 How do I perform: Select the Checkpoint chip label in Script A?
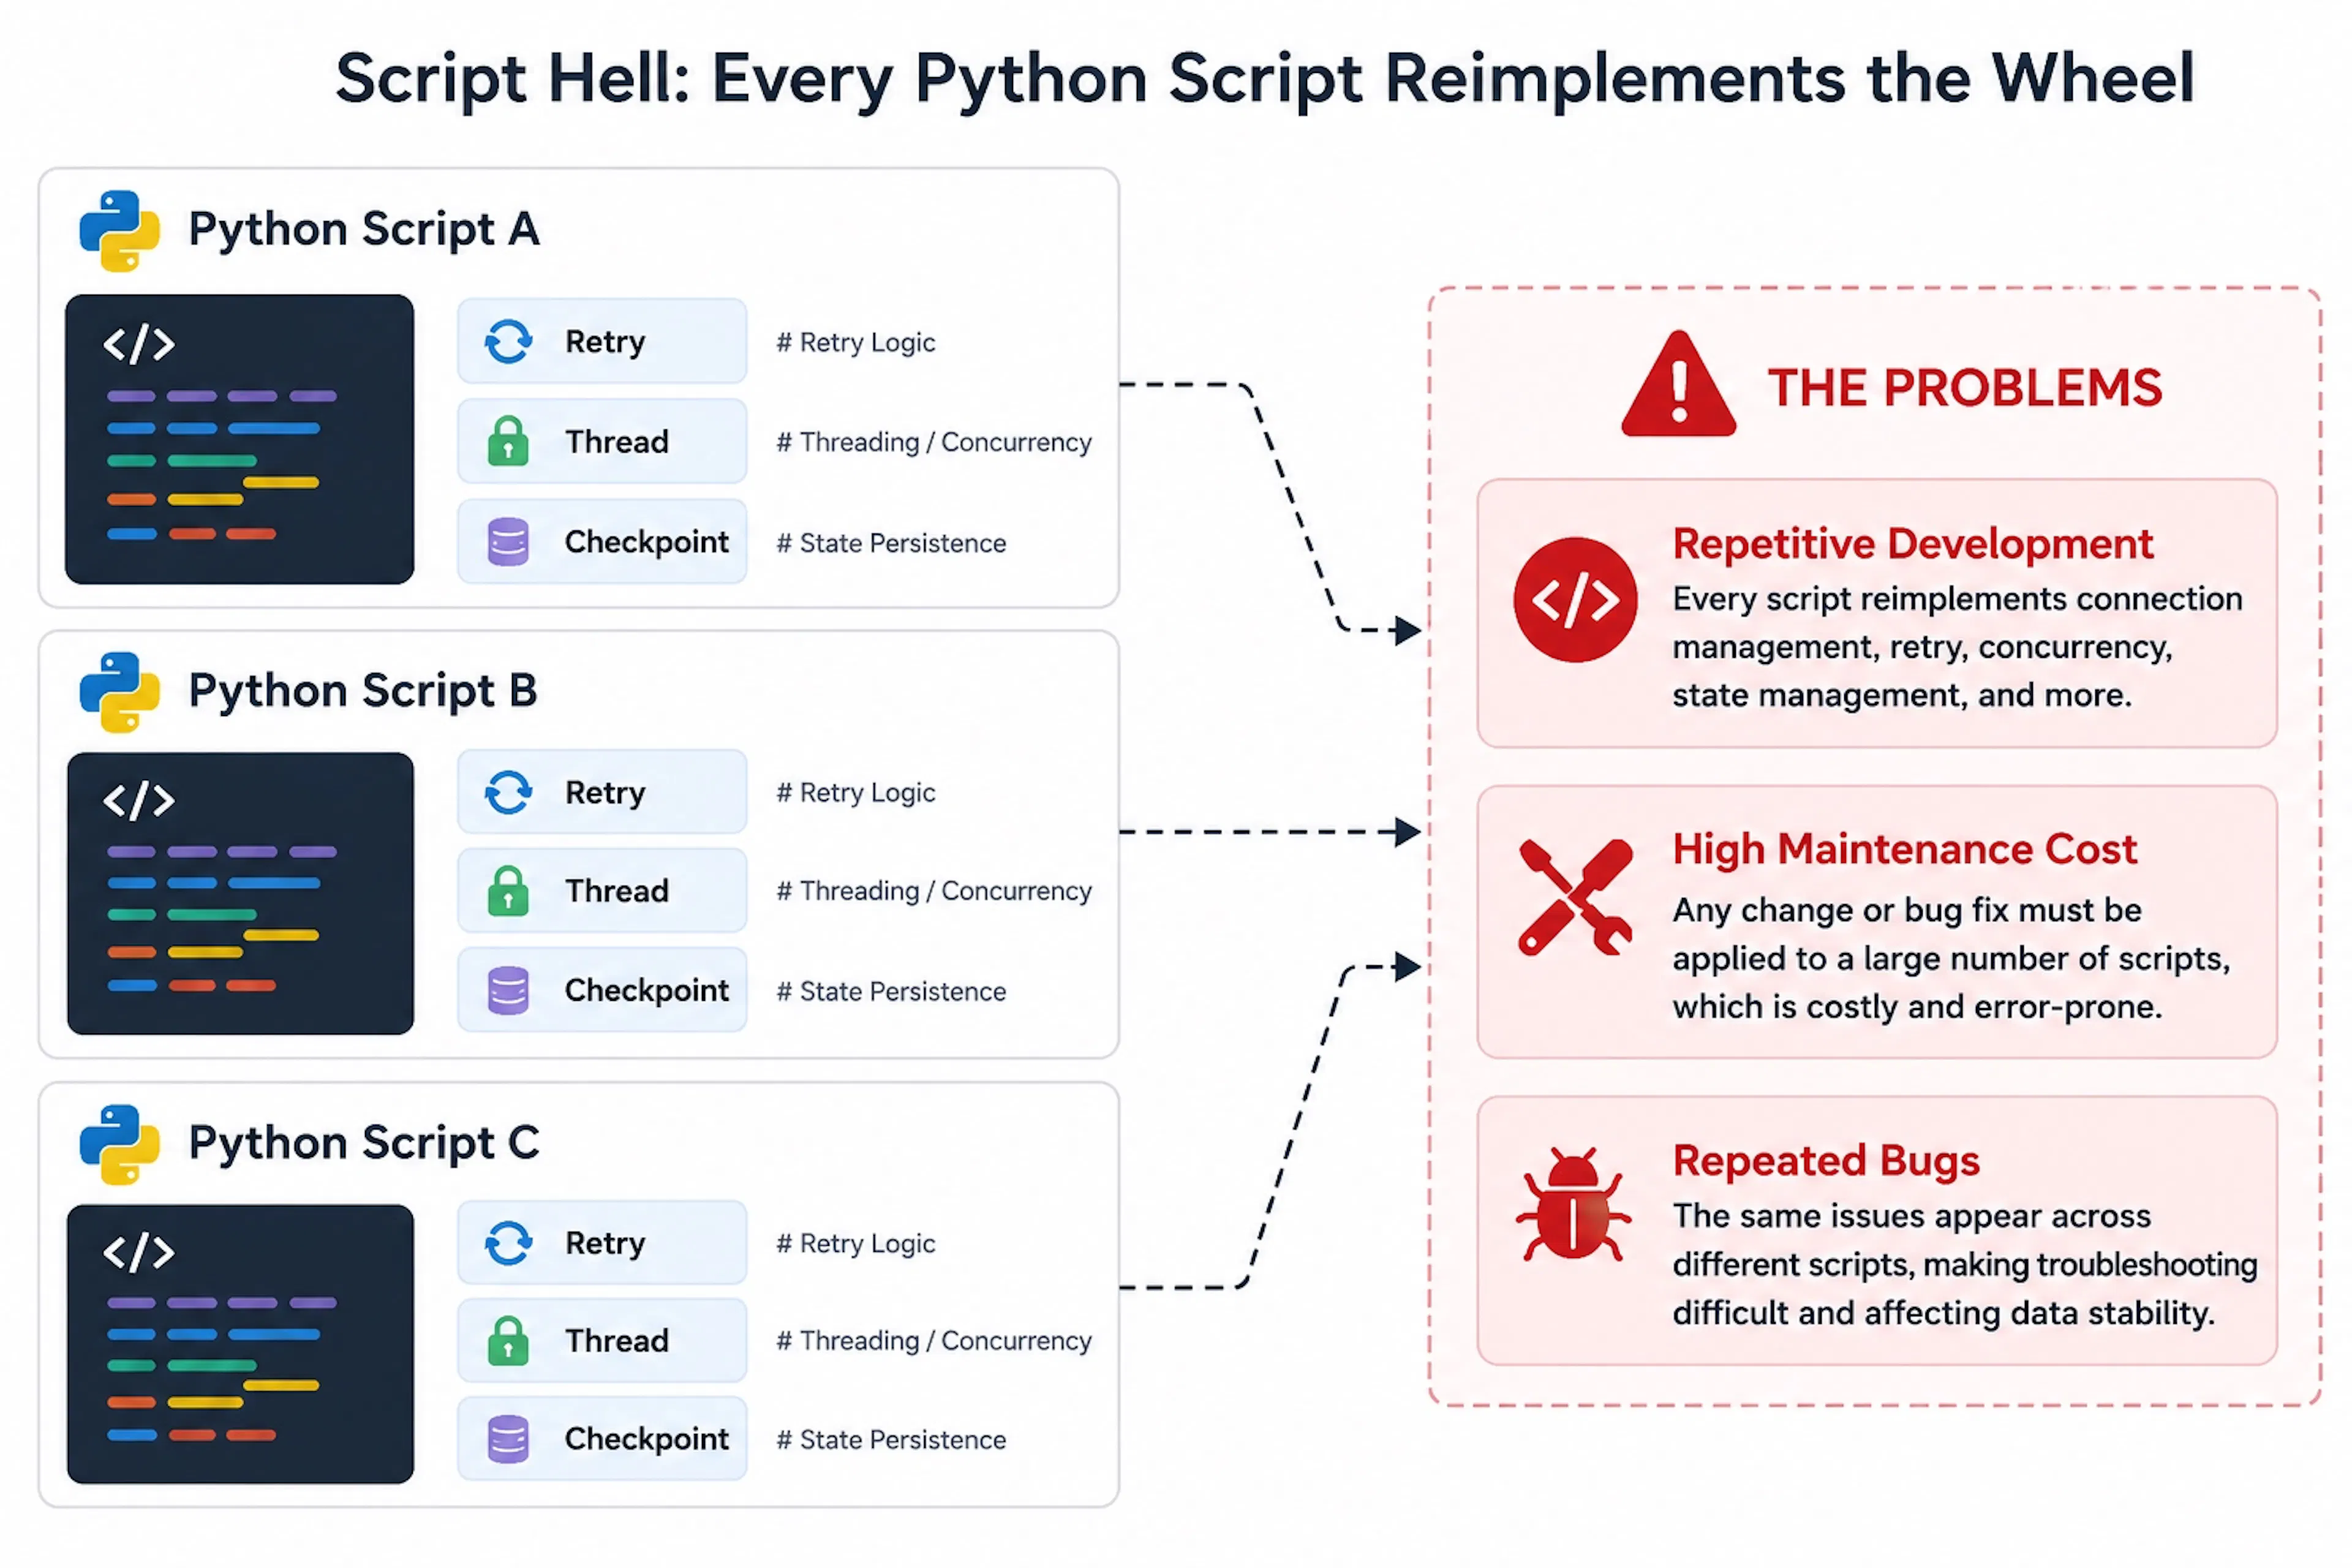click(x=647, y=542)
